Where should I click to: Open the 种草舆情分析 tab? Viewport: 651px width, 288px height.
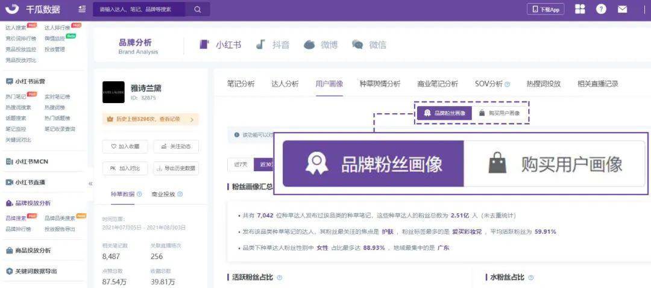[379, 84]
